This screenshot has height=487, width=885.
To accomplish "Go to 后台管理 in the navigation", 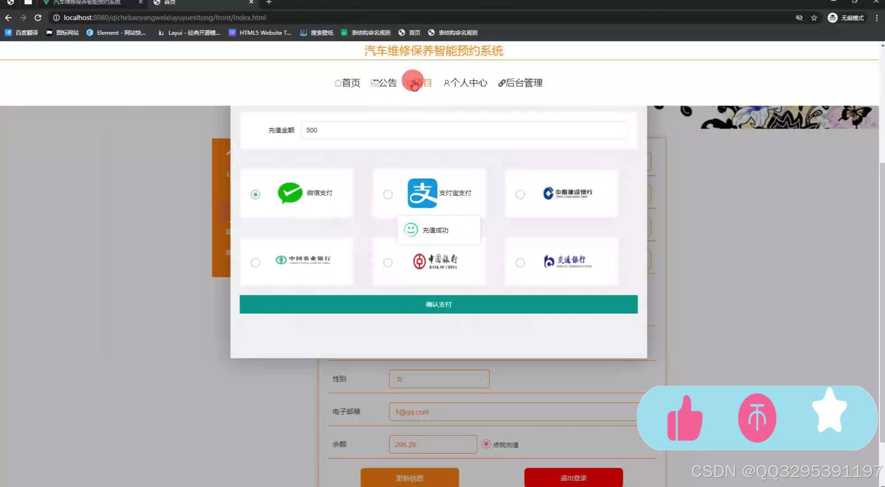I will tap(520, 83).
